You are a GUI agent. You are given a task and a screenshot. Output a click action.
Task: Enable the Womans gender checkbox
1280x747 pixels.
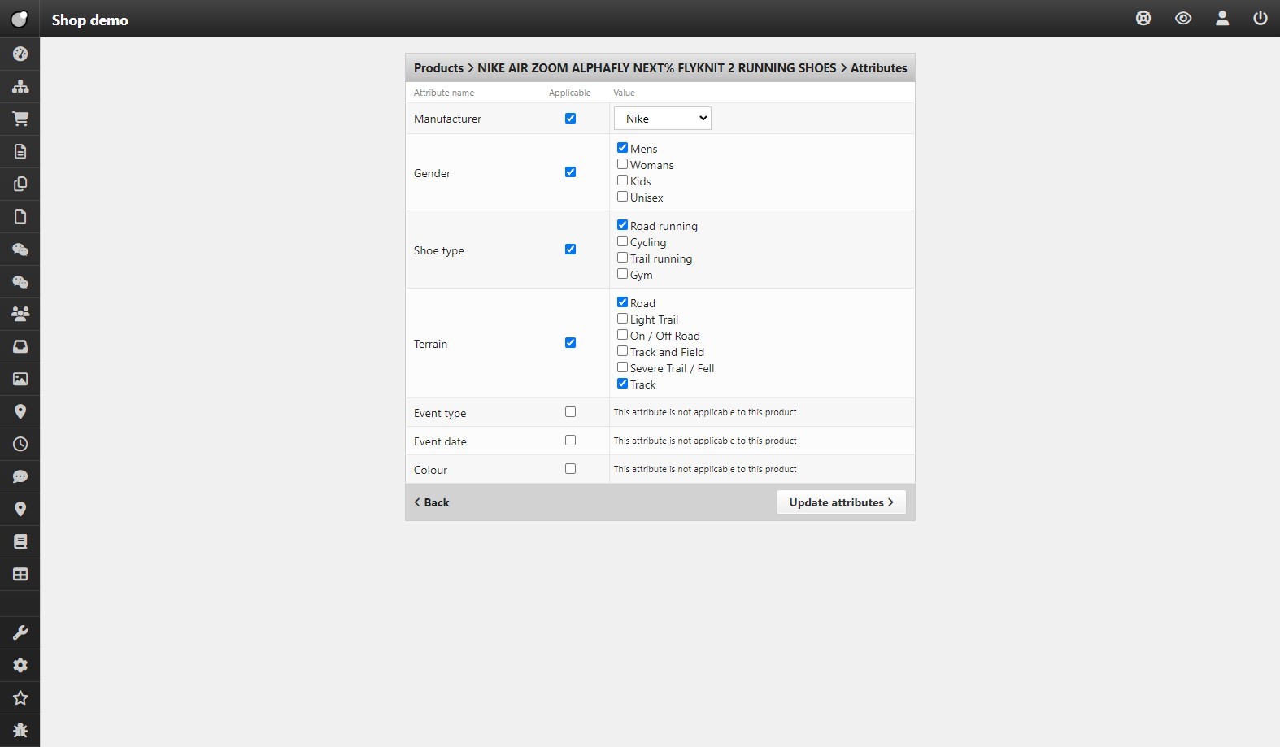622,164
